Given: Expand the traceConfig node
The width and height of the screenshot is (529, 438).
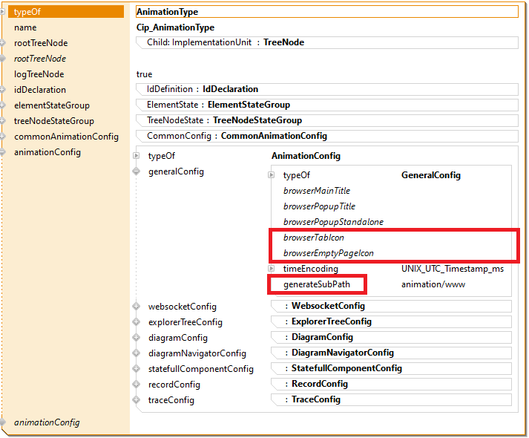Looking at the screenshot, I should pos(136,399).
